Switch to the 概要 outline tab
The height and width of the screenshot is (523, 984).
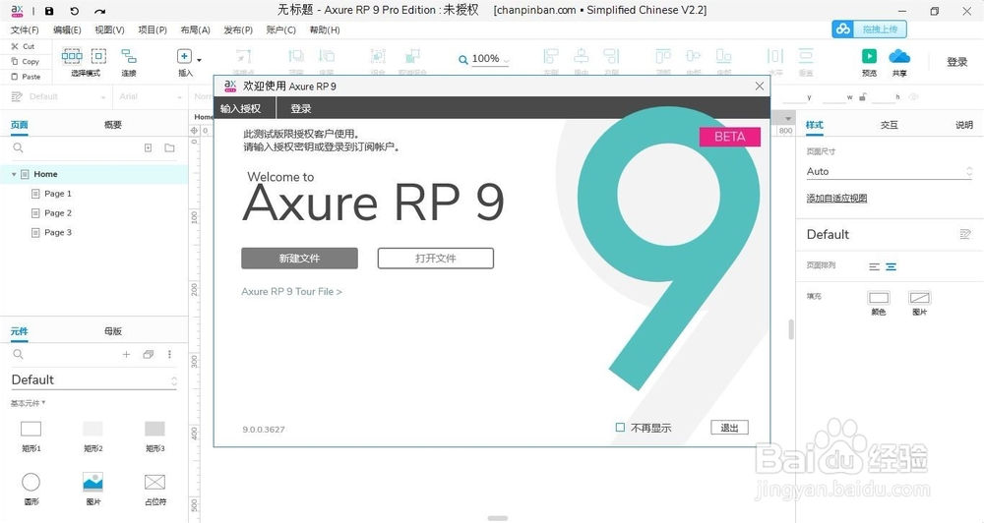(x=113, y=125)
